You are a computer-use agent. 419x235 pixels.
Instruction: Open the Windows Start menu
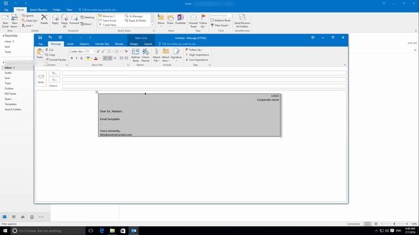[5, 230]
